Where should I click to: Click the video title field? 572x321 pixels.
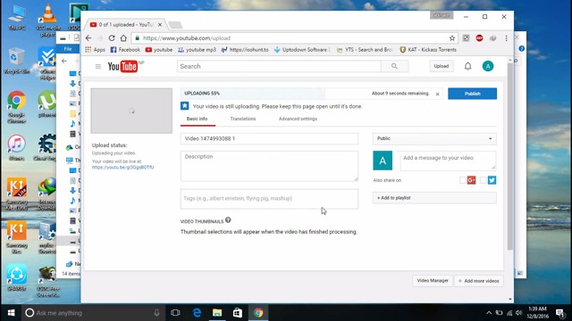click(269, 139)
